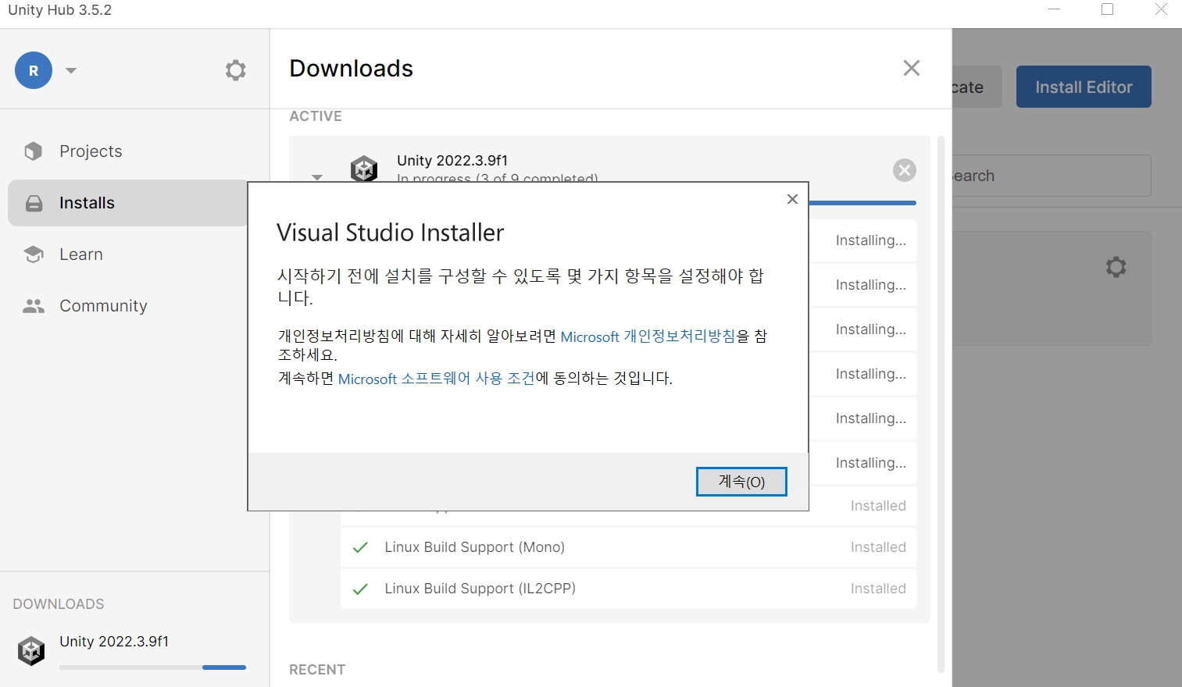Maximize the Unity Hub window

(x=1107, y=9)
